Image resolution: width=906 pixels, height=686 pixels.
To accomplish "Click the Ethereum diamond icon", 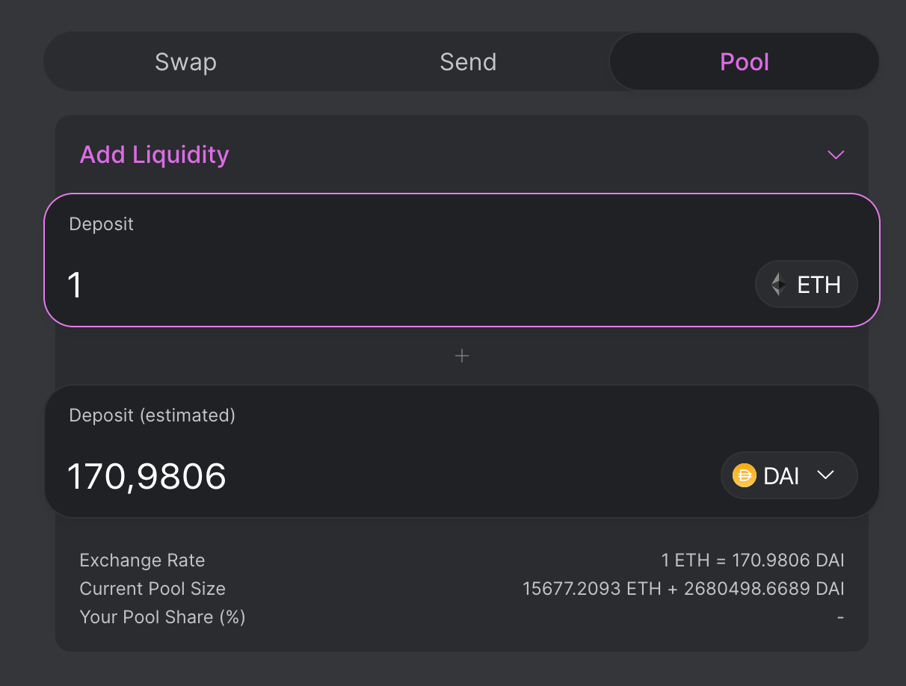I will pyautogui.click(x=779, y=284).
